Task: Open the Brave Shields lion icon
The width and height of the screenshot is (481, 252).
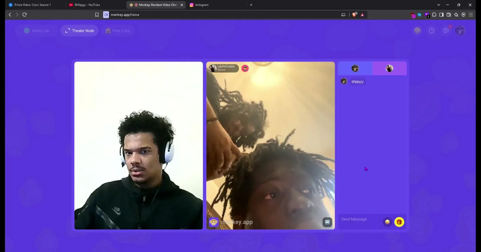Action: pos(354,15)
